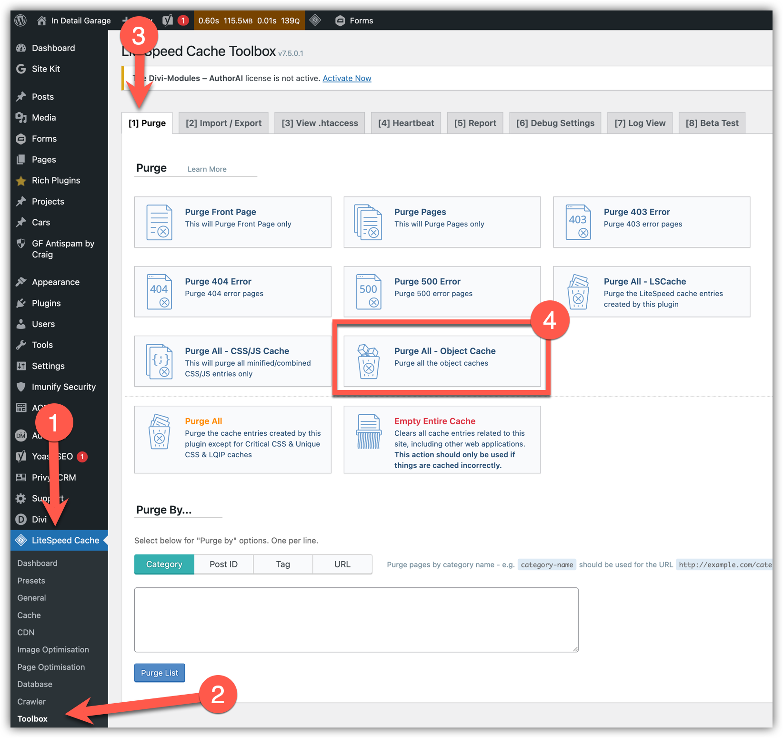Switch purge-by selector to Post ID
The image size is (783, 738).
click(223, 564)
